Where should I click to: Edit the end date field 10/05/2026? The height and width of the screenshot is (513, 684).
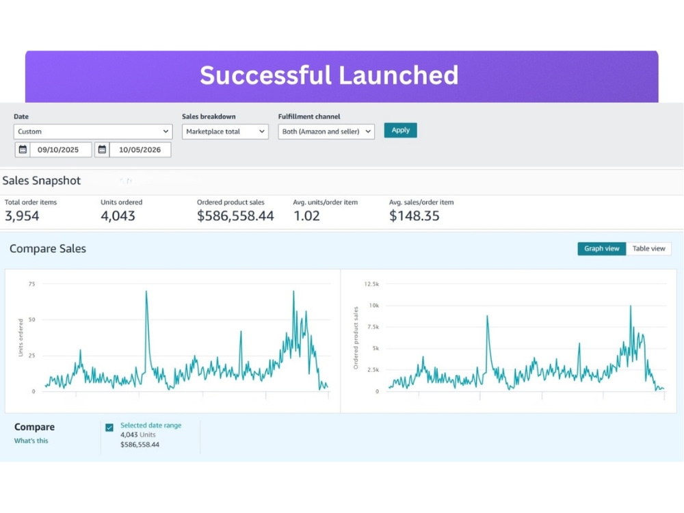140,150
